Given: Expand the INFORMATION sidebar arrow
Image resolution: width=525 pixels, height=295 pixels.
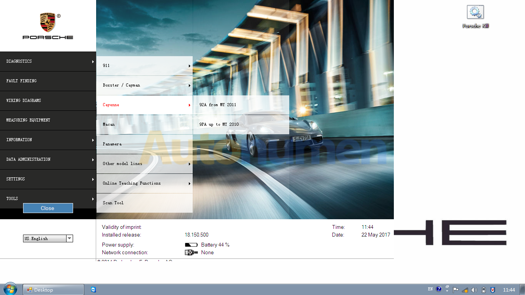Looking at the screenshot, I should [x=93, y=140].
